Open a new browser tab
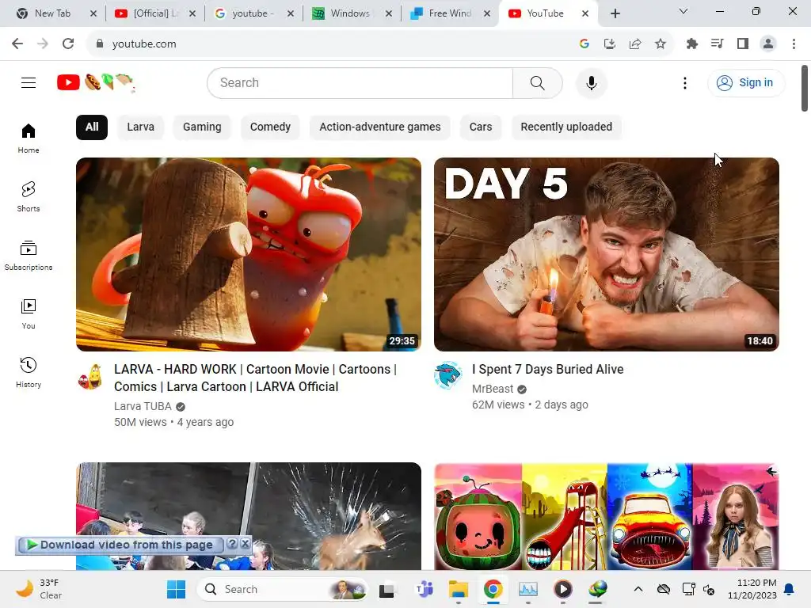Image resolution: width=811 pixels, height=608 pixels. click(615, 13)
